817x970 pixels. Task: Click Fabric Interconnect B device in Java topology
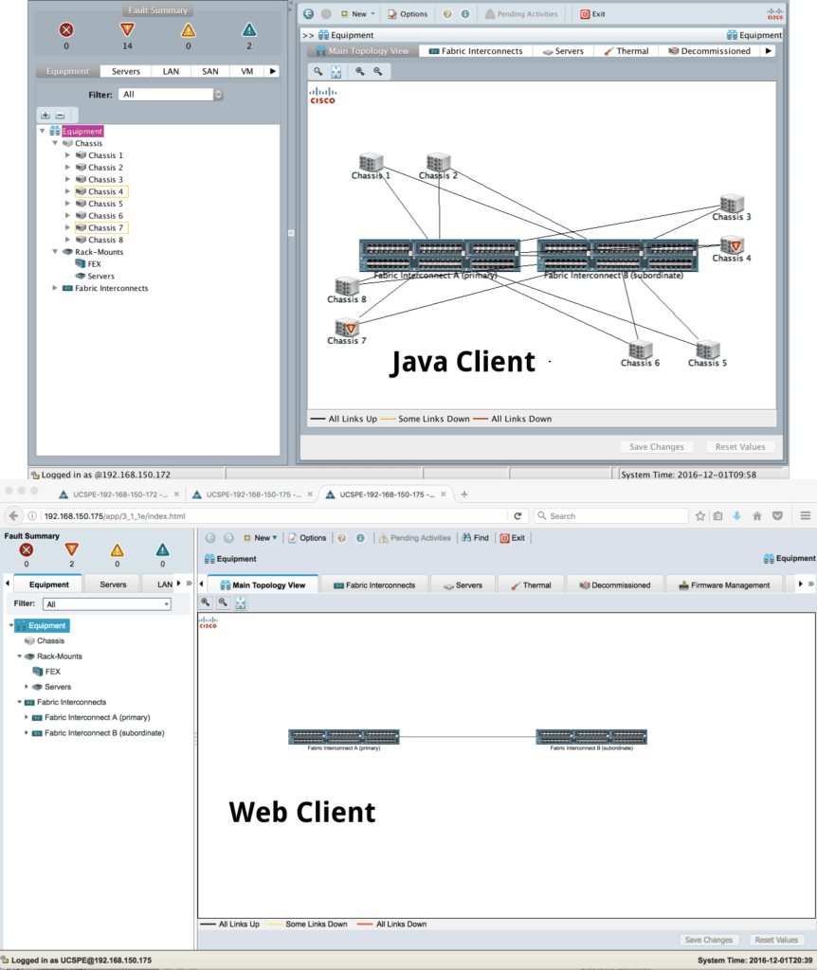coord(618,256)
